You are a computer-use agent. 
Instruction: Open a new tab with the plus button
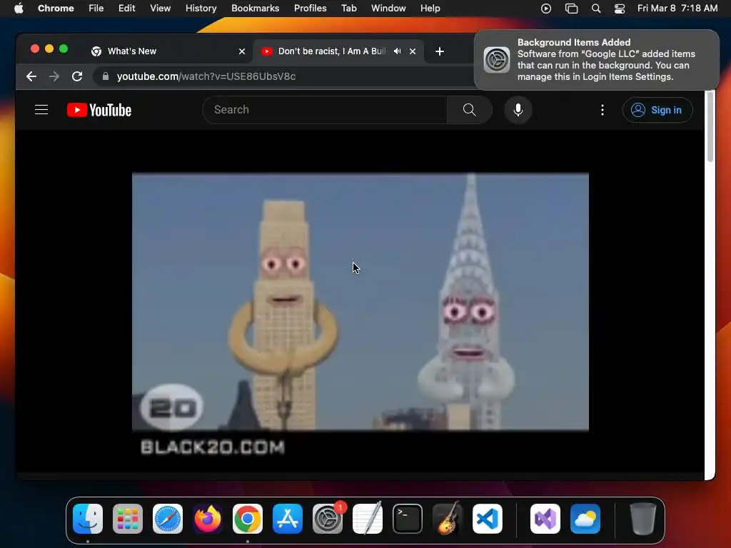tap(440, 51)
